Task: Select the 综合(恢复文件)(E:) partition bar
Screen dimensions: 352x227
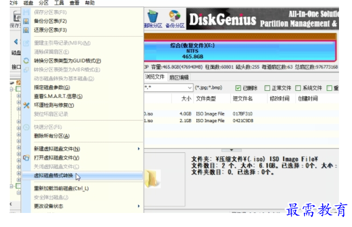Action: (x=240, y=51)
